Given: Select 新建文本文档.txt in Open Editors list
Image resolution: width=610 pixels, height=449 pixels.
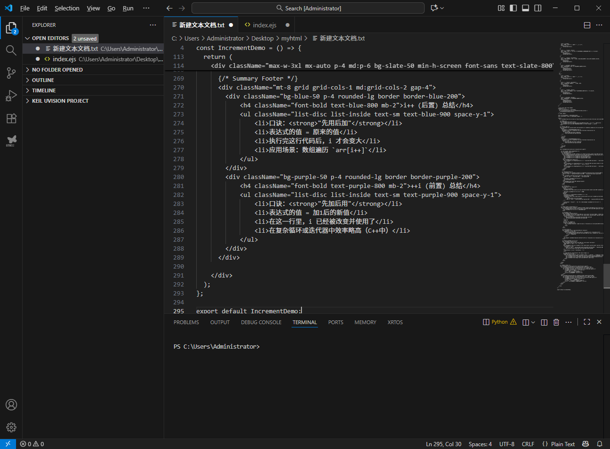Looking at the screenshot, I should pos(93,49).
